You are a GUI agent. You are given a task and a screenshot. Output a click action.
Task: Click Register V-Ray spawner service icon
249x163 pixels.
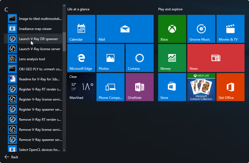12,109
